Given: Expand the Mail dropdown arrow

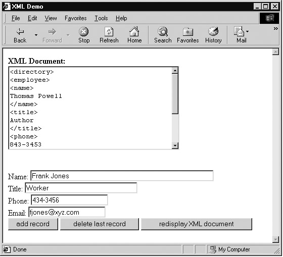Looking at the screenshot, I should coord(247,31).
